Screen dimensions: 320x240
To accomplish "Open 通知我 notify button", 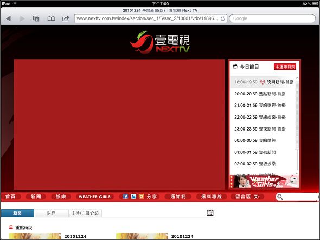I will 178,197.
